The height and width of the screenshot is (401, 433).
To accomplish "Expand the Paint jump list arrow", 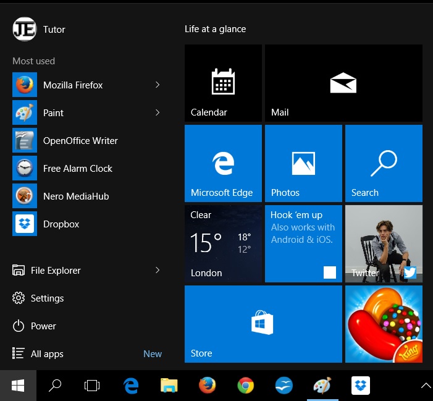I will click(x=158, y=112).
